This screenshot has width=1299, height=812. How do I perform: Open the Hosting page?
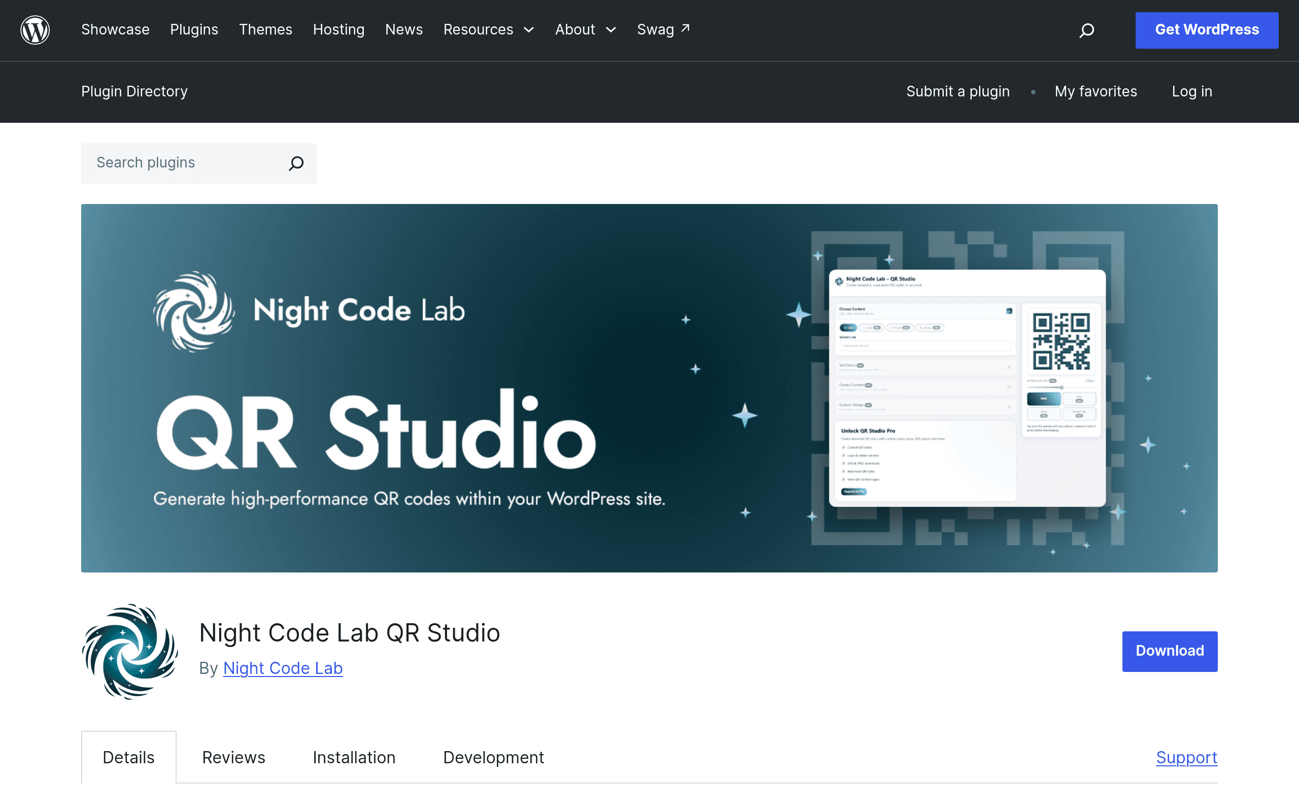pos(339,29)
